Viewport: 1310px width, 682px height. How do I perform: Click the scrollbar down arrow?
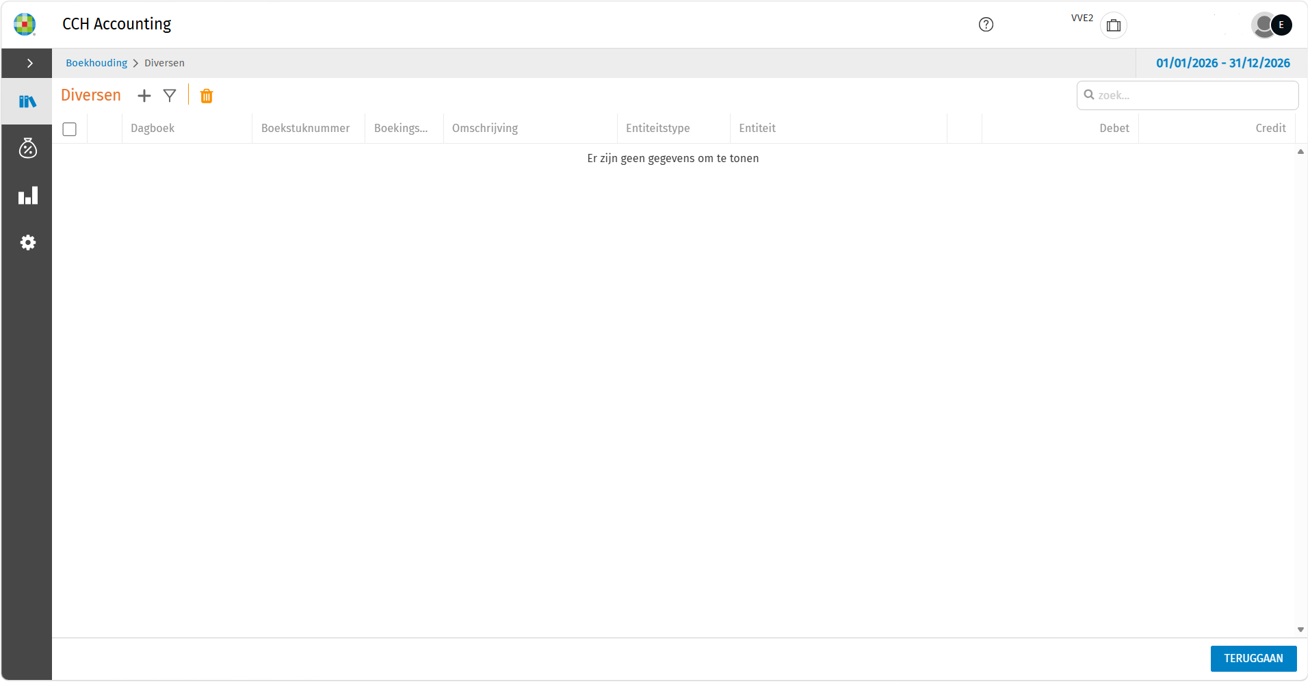click(x=1300, y=630)
